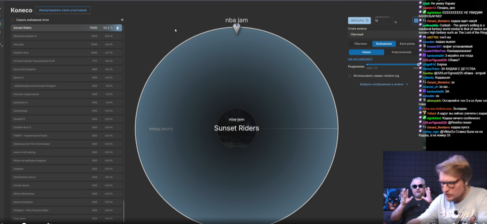
Task: Select the 'Robocop Vs The Terminator' row
Action: [66, 144]
